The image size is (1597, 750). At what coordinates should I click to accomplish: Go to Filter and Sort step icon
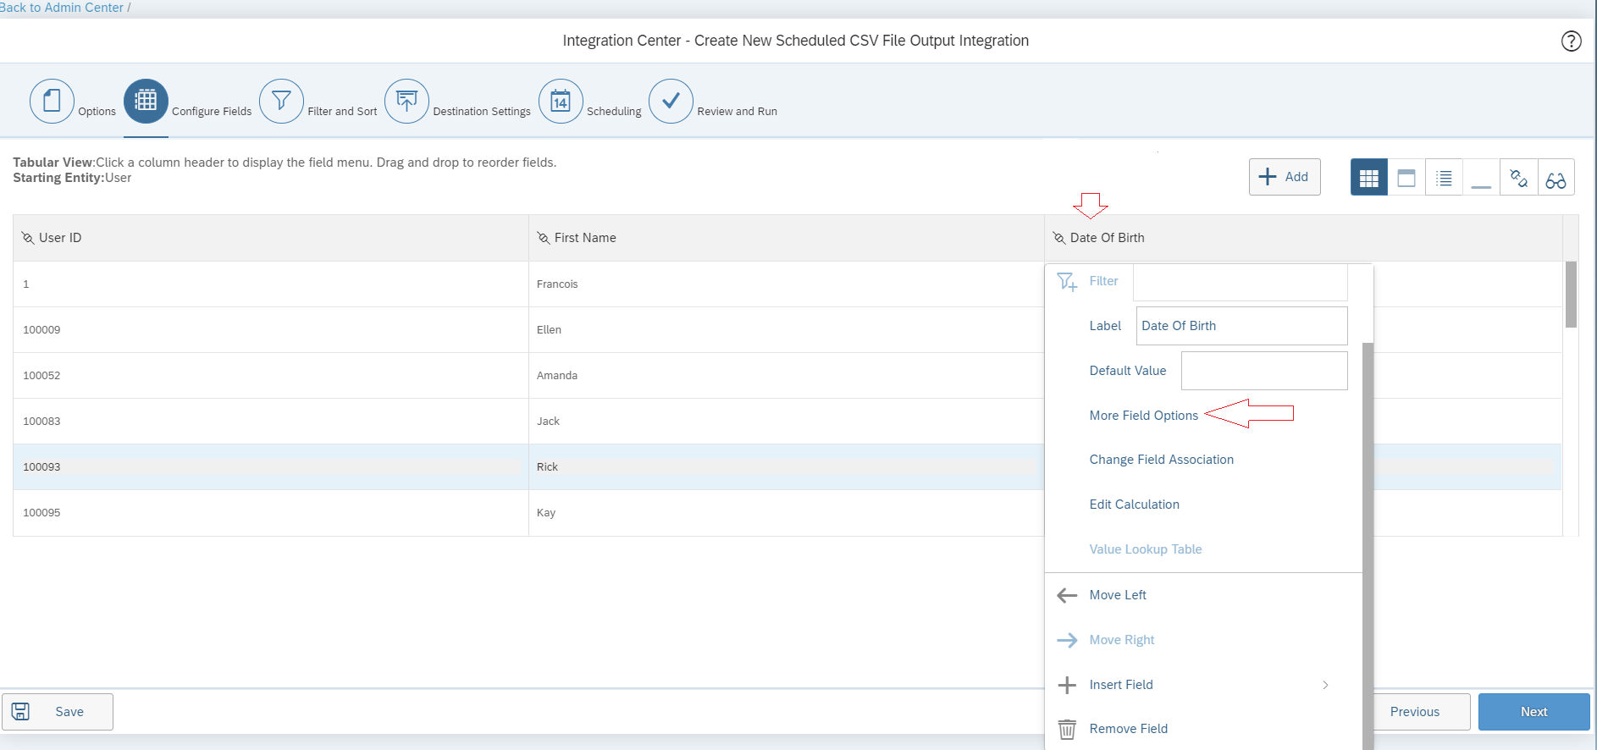tap(281, 102)
